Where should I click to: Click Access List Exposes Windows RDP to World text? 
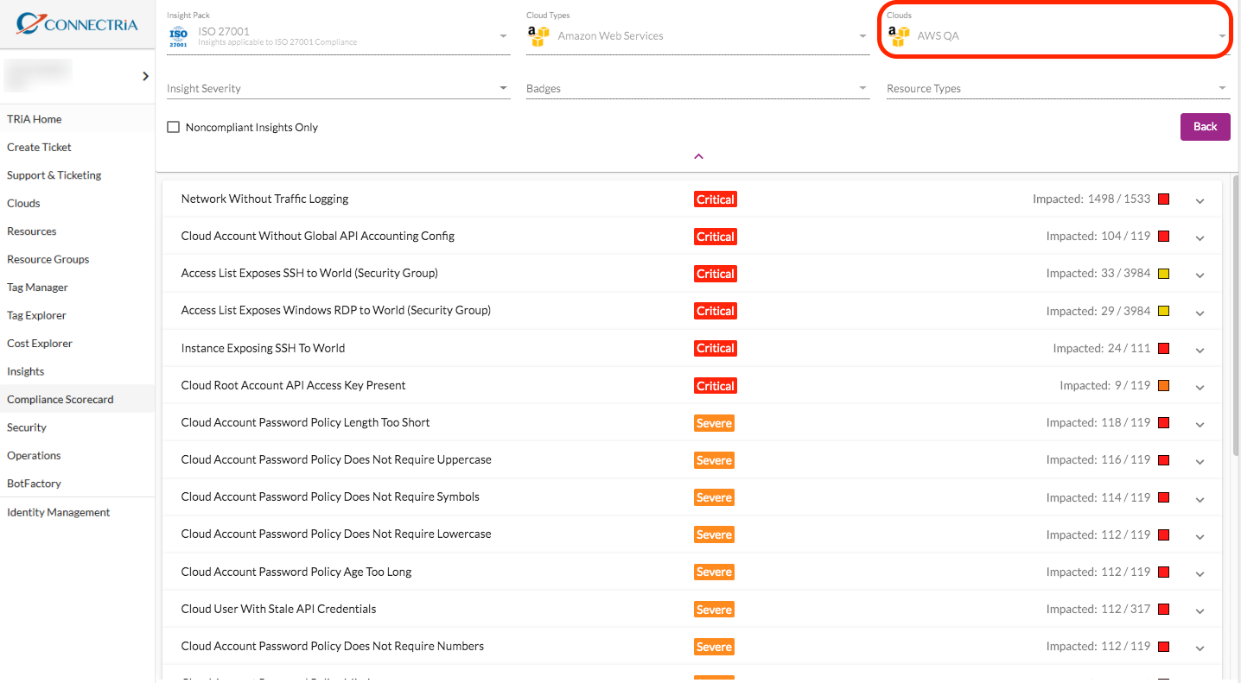pos(336,310)
